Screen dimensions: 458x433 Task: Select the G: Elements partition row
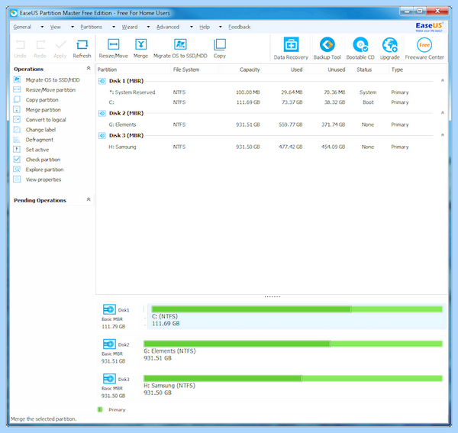coord(271,124)
